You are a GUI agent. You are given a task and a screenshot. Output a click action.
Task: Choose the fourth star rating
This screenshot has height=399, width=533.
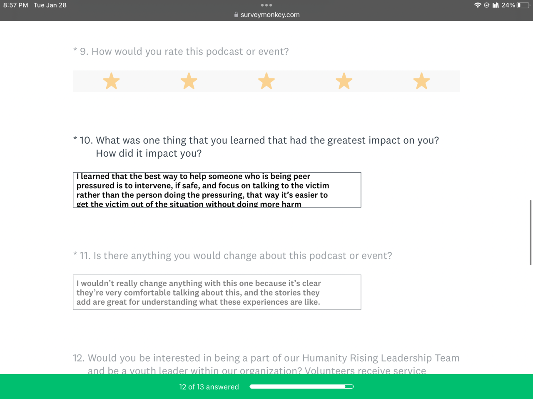(x=344, y=81)
